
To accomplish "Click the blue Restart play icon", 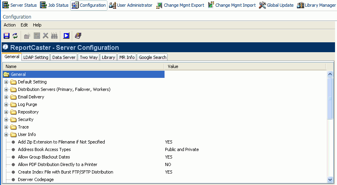I will (66, 36).
